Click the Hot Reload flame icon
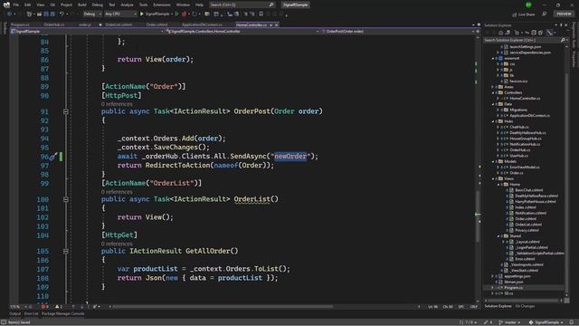579x326 pixels. 184,14
